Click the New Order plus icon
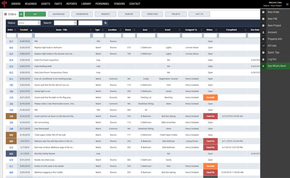This screenshot has width=290, height=178. [x=263, y=12]
